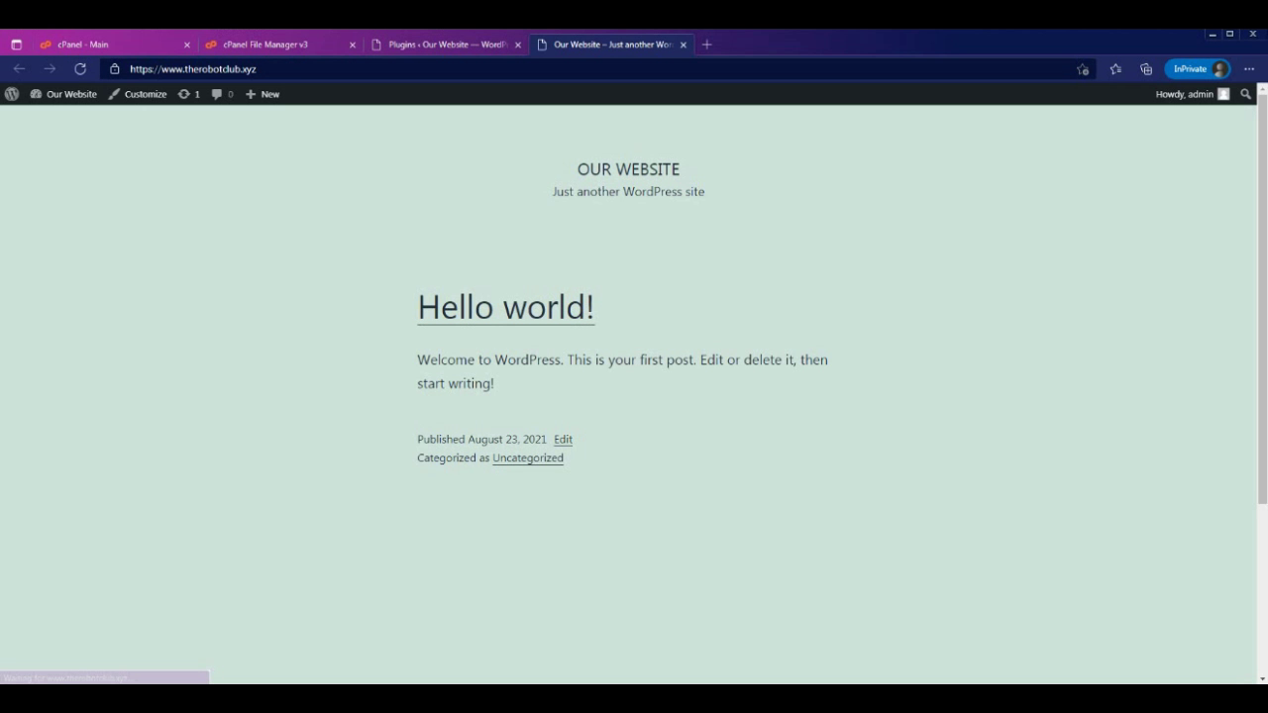The height and width of the screenshot is (713, 1268).
Task: Click the address bar URL field
Action: coord(594,69)
